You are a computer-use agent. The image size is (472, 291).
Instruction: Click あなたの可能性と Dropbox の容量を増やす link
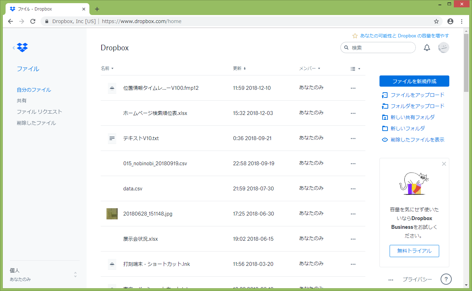point(405,36)
